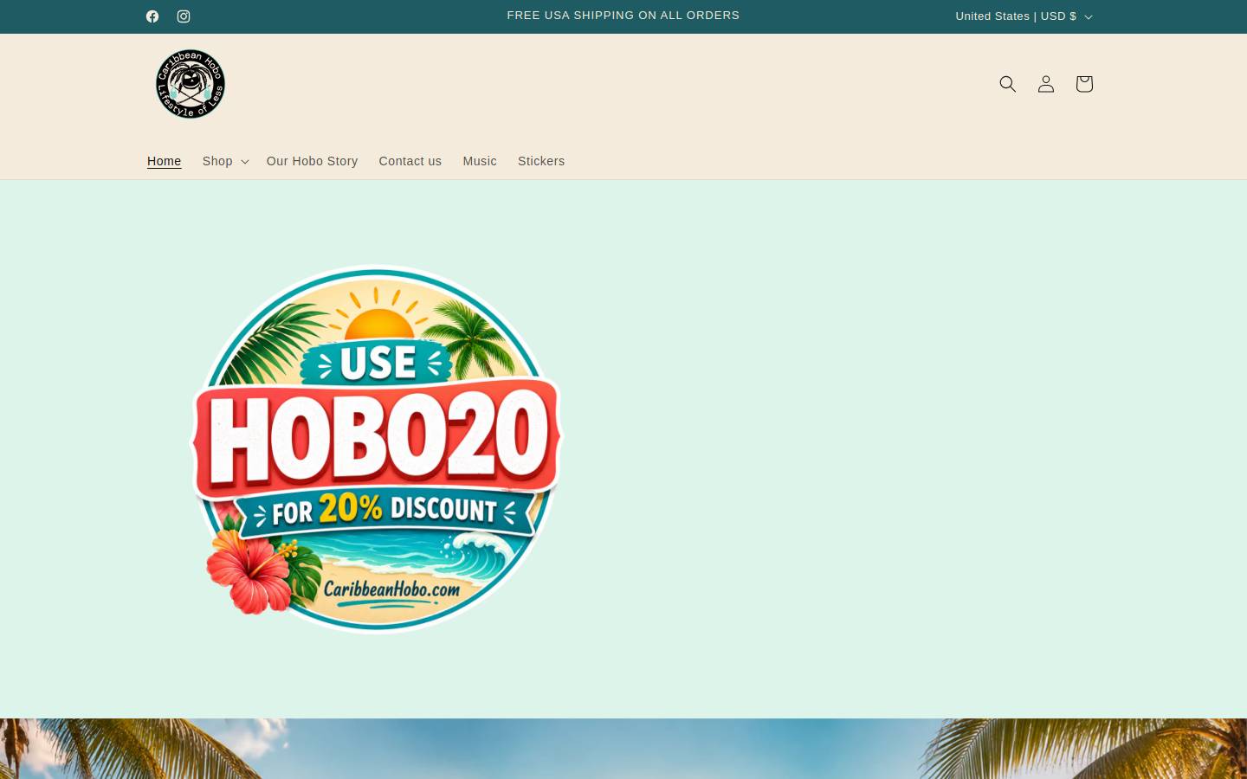Open the Our Hobo Story page
The width and height of the screenshot is (1247, 779).
pos(312,161)
